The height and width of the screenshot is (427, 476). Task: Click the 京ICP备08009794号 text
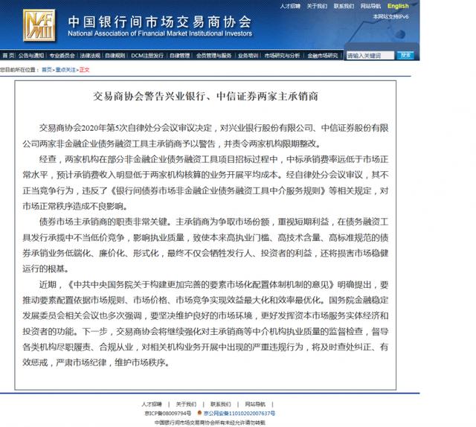pyautogui.click(x=168, y=413)
